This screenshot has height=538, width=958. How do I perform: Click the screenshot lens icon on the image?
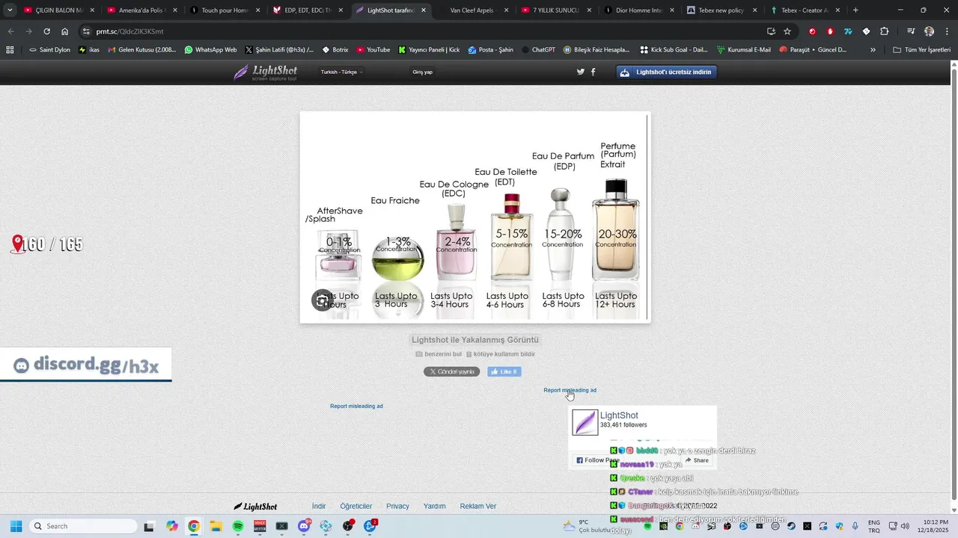click(322, 300)
